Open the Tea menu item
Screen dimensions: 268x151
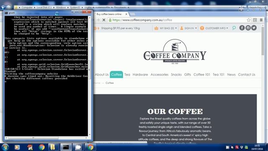pos(127,75)
